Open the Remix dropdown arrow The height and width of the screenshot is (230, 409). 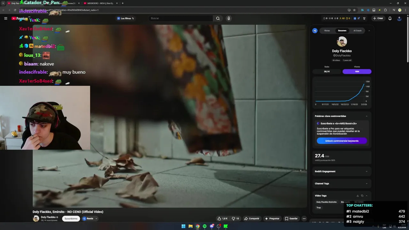tap(96, 218)
